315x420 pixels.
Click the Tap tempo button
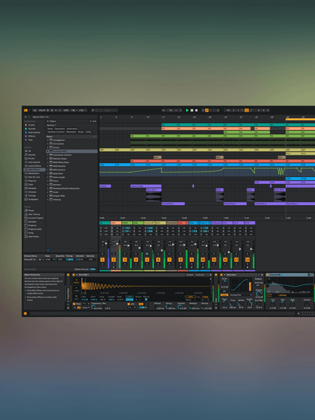coord(34,110)
